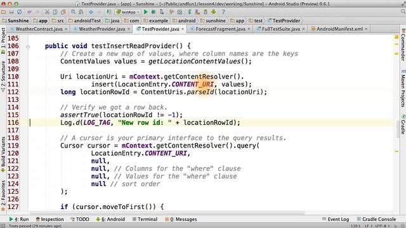Select java folder in breadcrumb bar
The image size is (406, 228).
[x=113, y=21]
